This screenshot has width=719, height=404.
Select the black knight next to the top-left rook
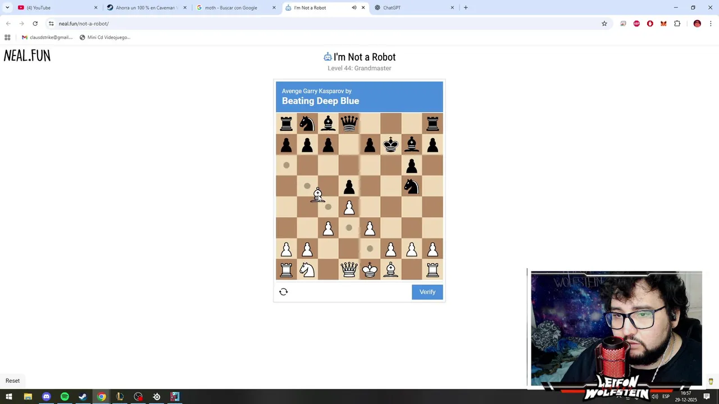(x=307, y=123)
